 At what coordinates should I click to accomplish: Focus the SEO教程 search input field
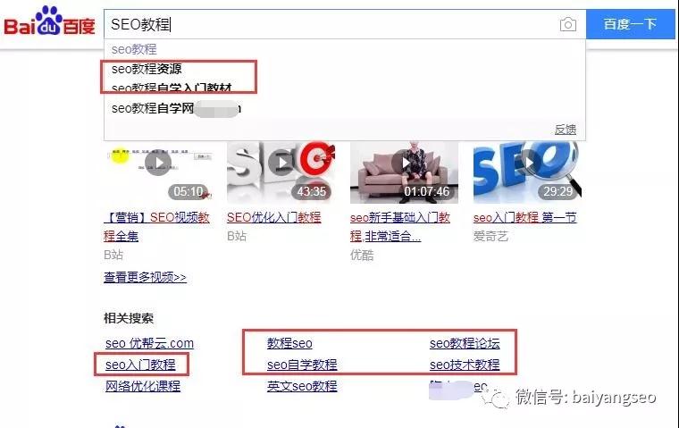click(331, 24)
